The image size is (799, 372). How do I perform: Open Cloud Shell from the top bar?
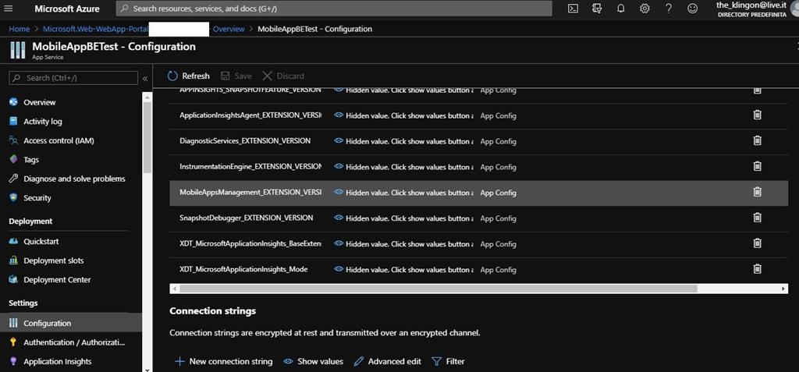point(574,8)
